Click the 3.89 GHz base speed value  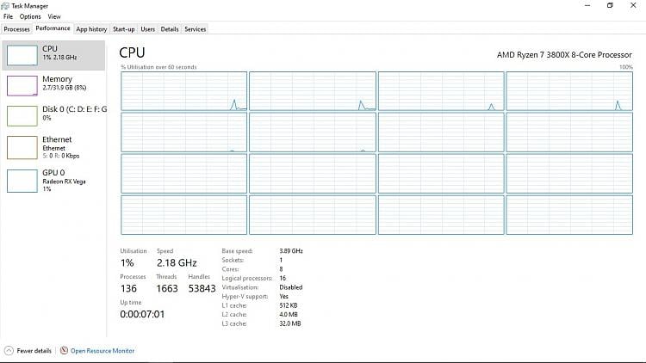291,250
